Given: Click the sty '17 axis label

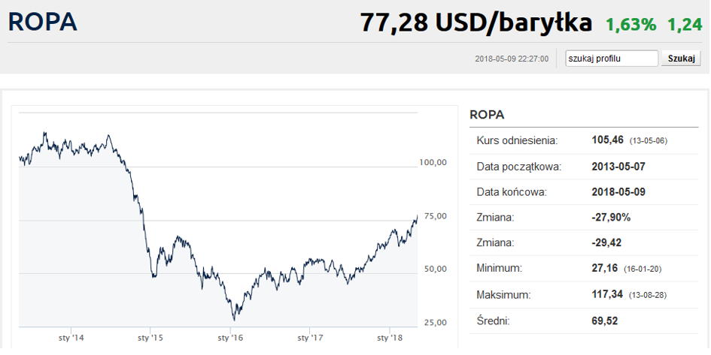Looking at the screenshot, I should click(x=310, y=338).
